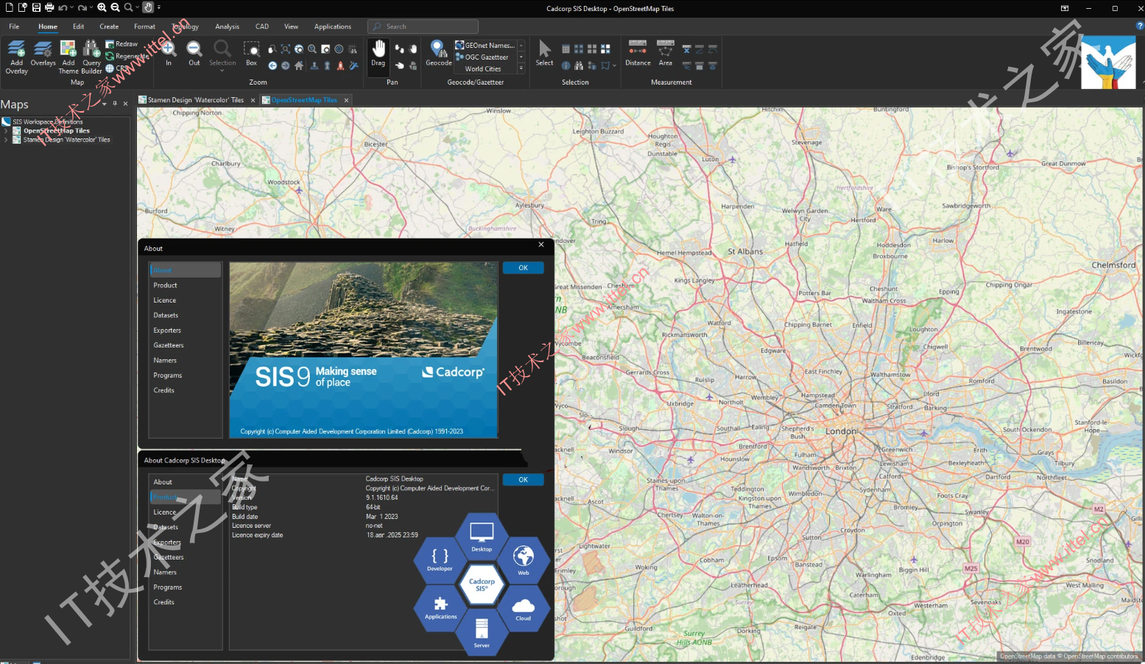This screenshot has height=664, width=1145.
Task: Click the Save floppy disk icon
Action: (36, 7)
